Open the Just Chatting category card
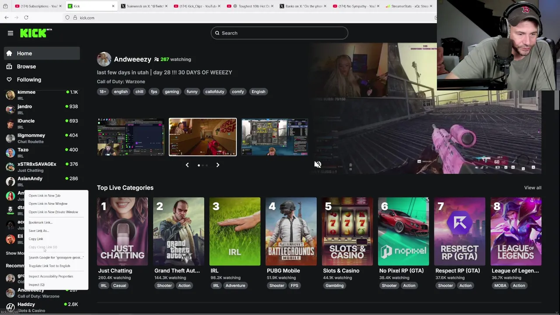This screenshot has width=560, height=315. pyautogui.click(x=122, y=231)
